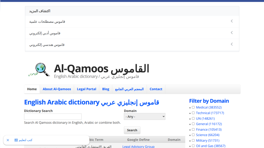This screenshot has width=264, height=148.
Task: Open the Technical (173717) link
Action: 210,113
